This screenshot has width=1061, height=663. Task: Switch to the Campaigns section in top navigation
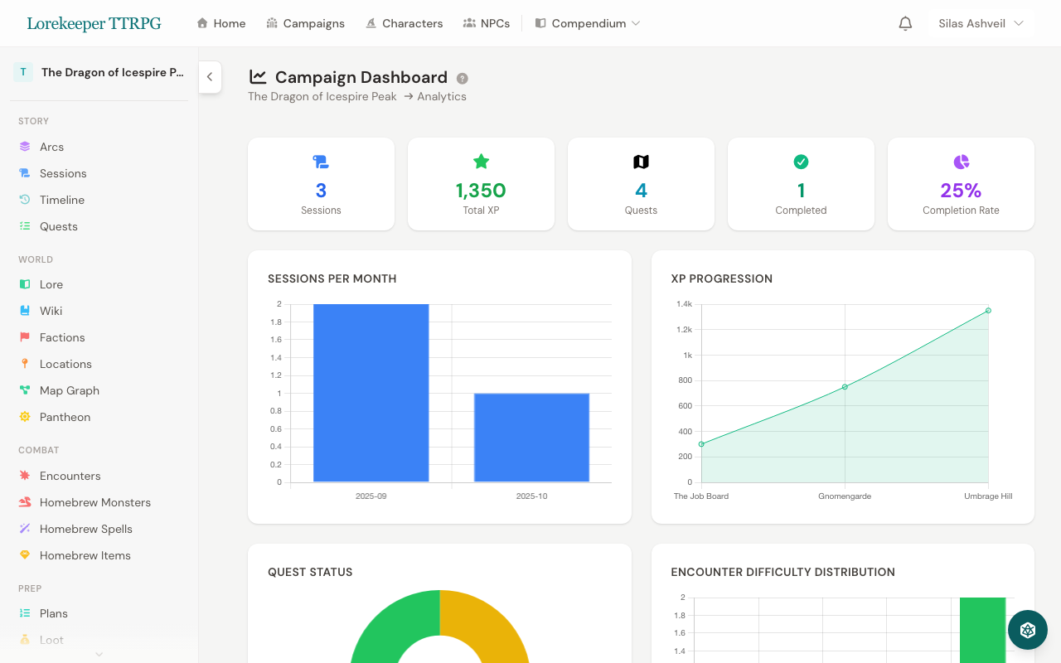pos(306,23)
